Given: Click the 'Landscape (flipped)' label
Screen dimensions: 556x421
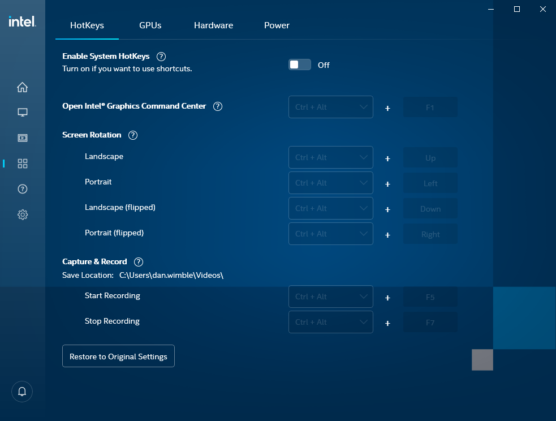Looking at the screenshot, I should coord(120,208).
